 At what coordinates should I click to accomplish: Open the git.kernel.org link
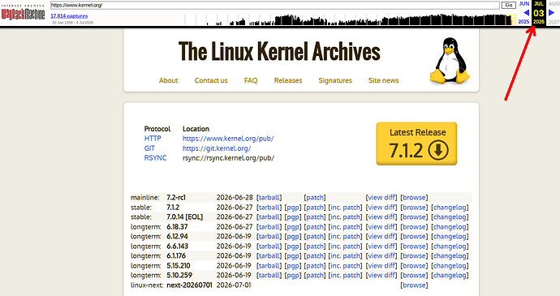[217, 148]
